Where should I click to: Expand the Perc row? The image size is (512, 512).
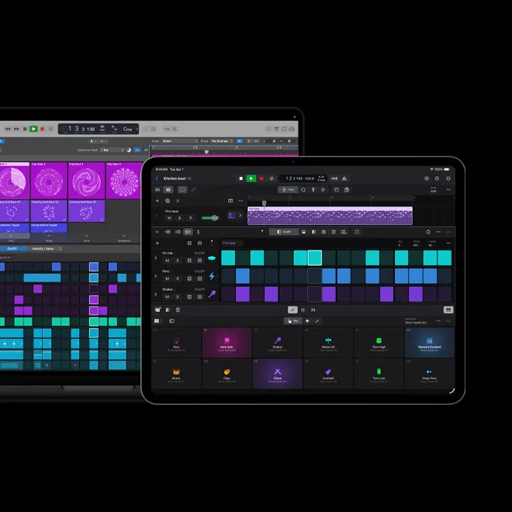pyautogui.click(x=156, y=276)
